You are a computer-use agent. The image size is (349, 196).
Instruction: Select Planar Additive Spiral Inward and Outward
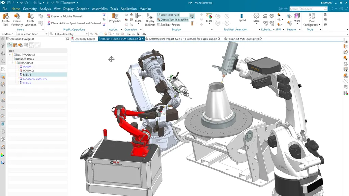pos(74,23)
